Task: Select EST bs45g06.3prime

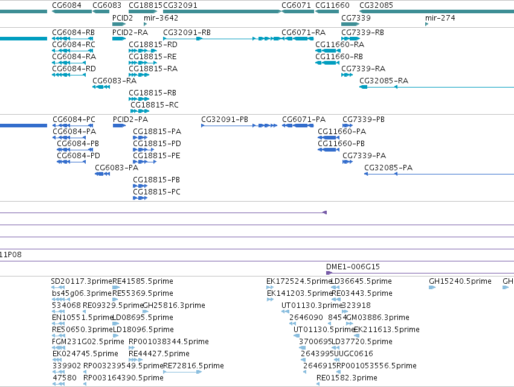Action: click(x=82, y=293)
